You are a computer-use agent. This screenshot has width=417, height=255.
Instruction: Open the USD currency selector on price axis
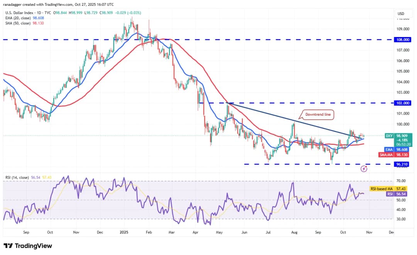(x=401, y=14)
